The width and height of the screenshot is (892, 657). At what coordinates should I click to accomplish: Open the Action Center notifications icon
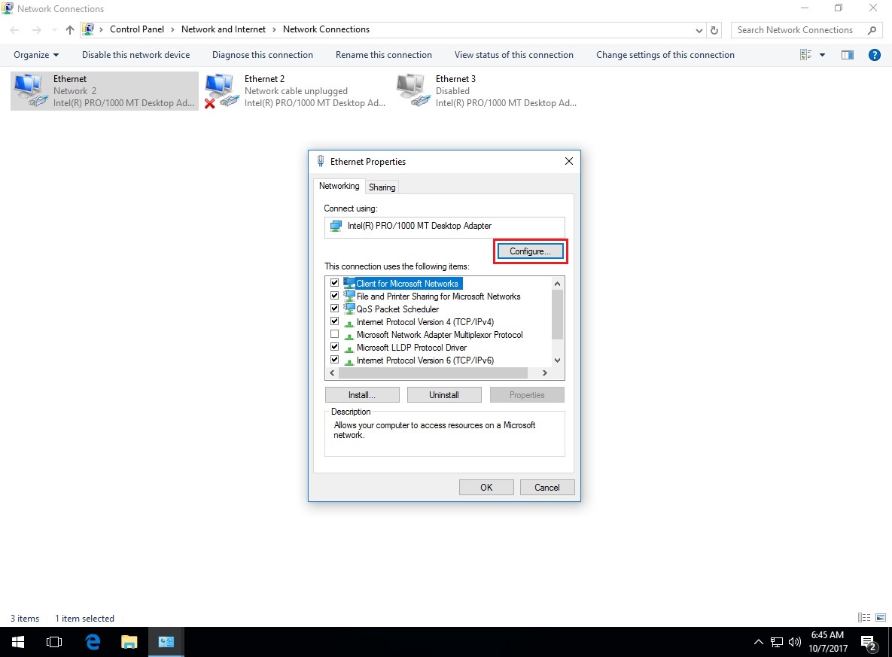[869, 643]
